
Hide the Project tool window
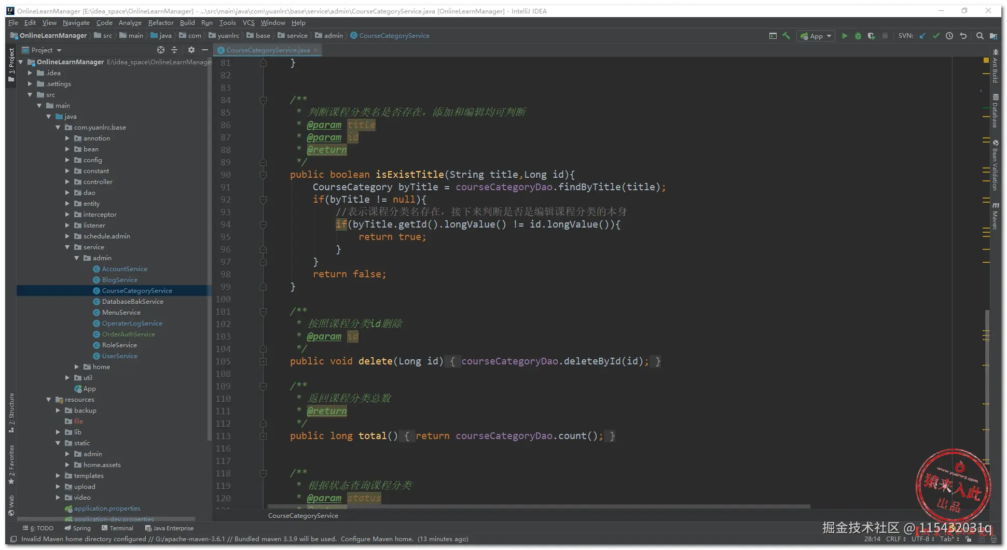pyautogui.click(x=205, y=50)
